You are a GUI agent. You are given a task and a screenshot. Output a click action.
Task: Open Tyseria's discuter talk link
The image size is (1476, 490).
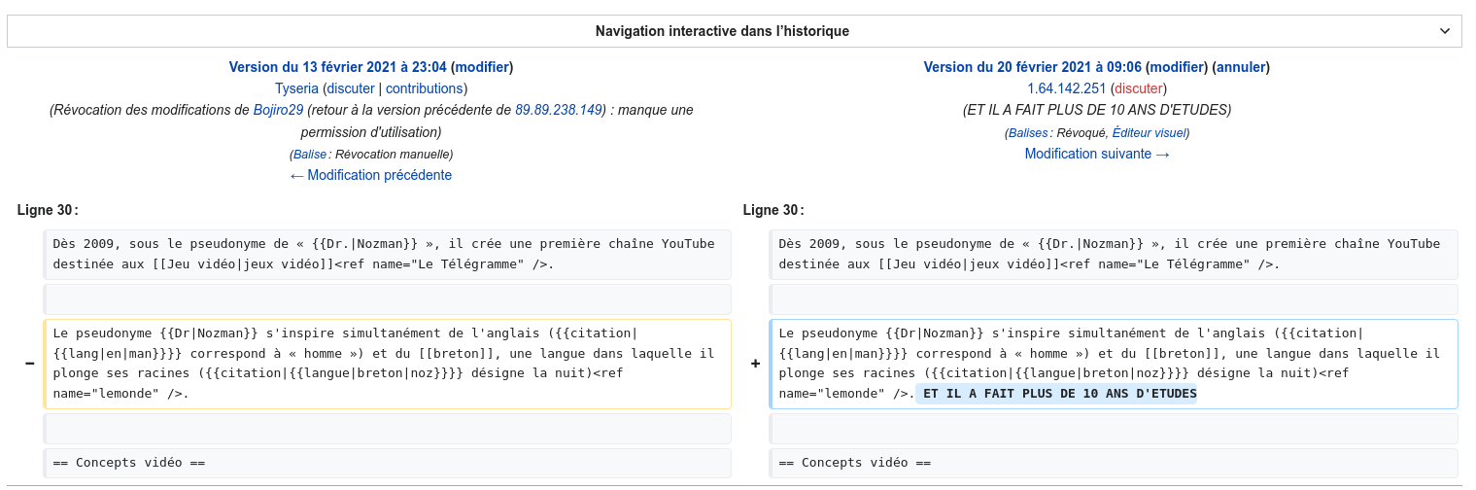pos(350,88)
